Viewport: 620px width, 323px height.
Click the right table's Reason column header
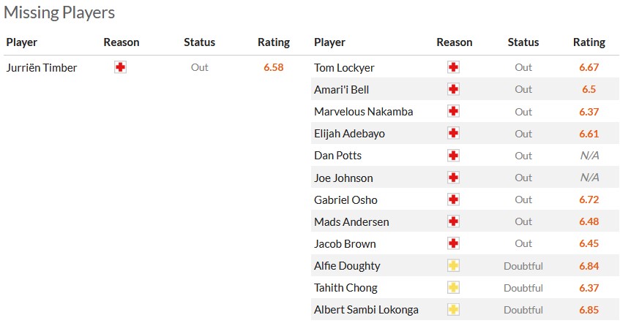tap(454, 42)
